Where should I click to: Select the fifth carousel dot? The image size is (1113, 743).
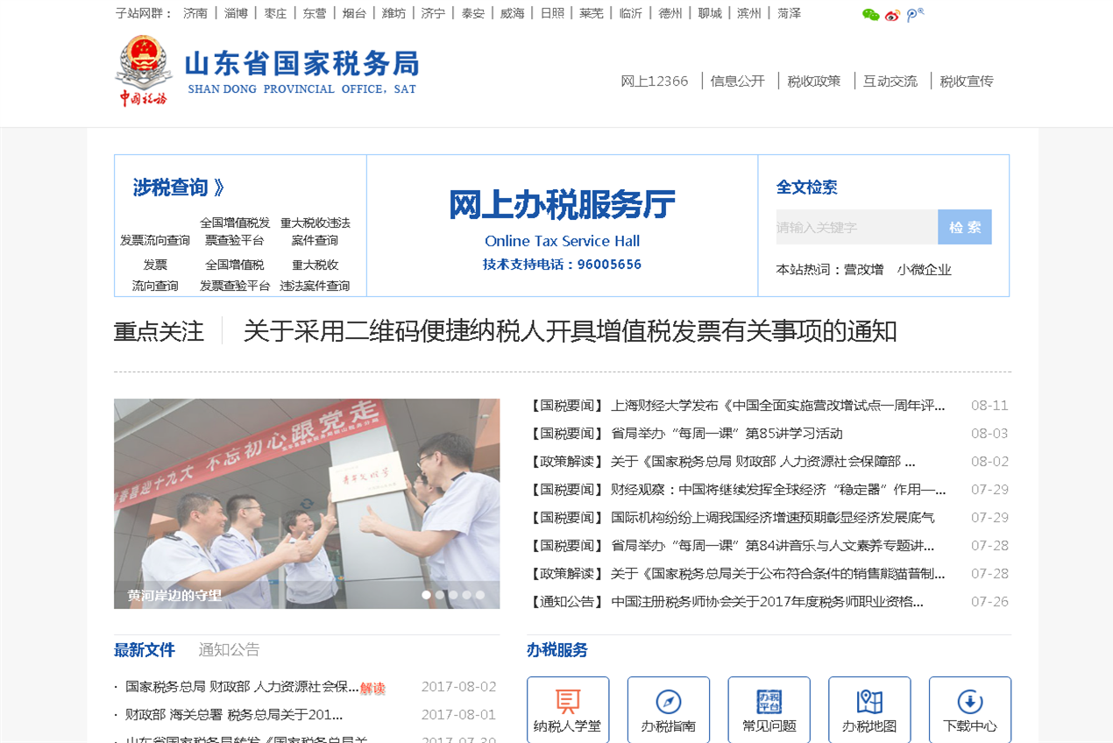(x=479, y=595)
